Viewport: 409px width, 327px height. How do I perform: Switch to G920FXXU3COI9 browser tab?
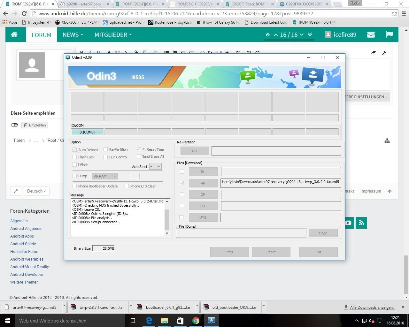pos(304,4)
